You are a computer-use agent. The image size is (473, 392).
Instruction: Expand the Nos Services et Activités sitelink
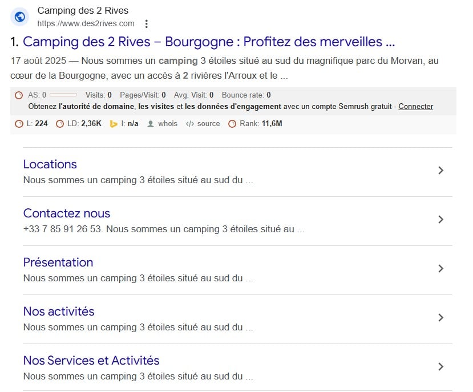(x=440, y=367)
